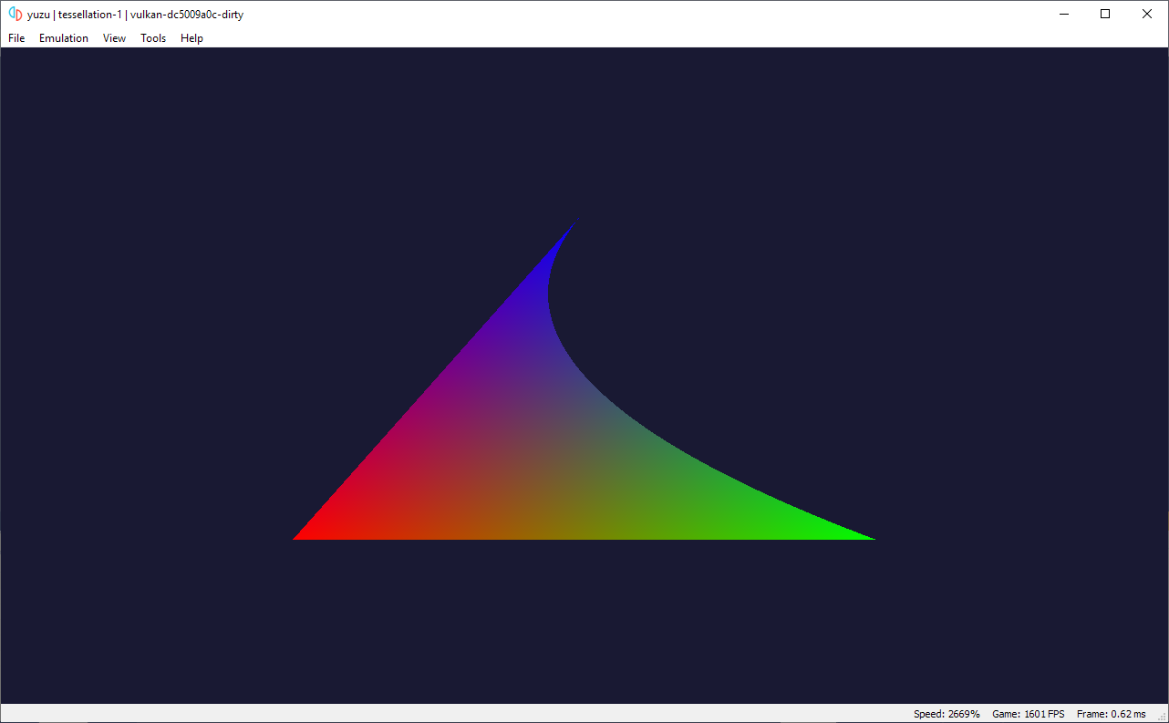
Task: Expand the View menu
Action: pyautogui.click(x=114, y=38)
